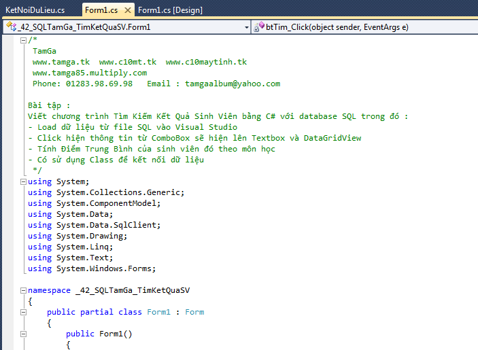Screen dimensions: 478x350
Task: Collapse the Form1 class block
Action: (23, 312)
